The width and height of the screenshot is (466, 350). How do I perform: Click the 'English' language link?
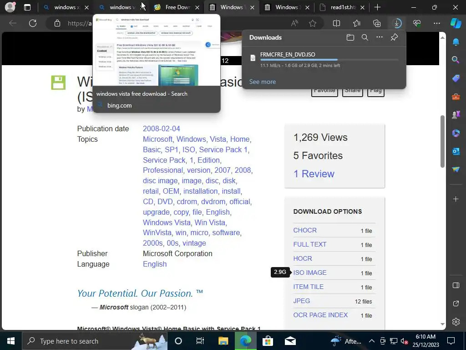[x=155, y=264]
